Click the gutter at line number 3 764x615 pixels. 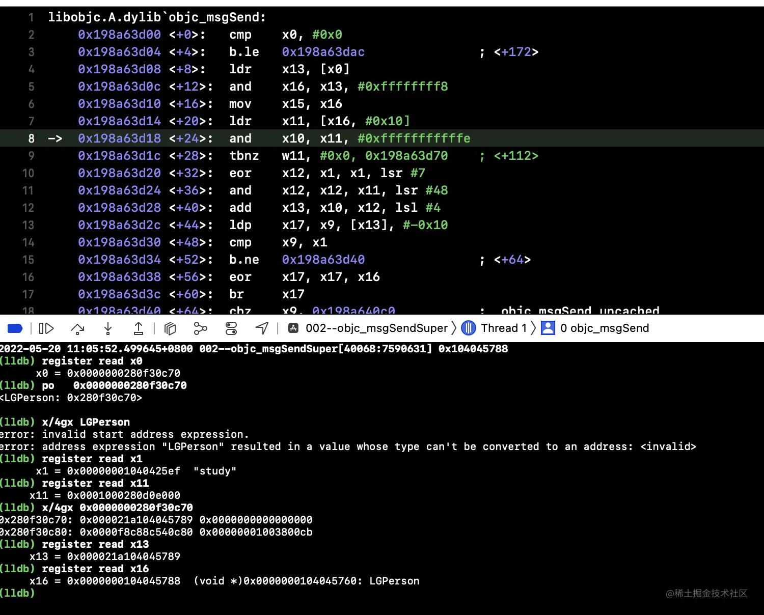coord(31,52)
